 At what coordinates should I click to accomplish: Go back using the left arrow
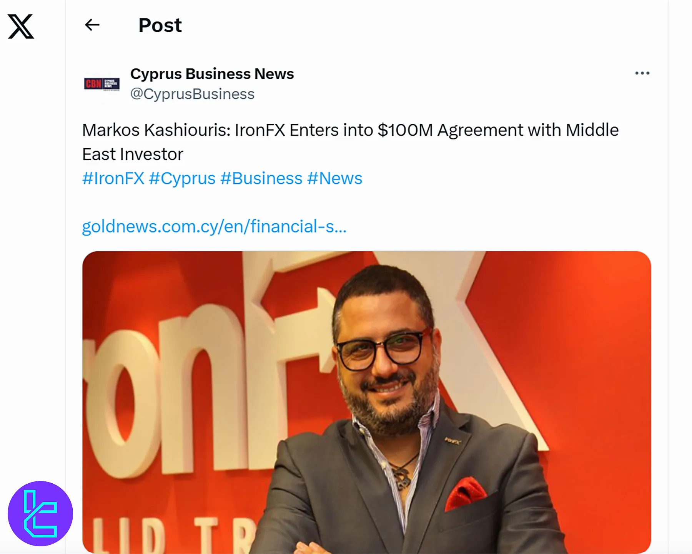tap(92, 25)
